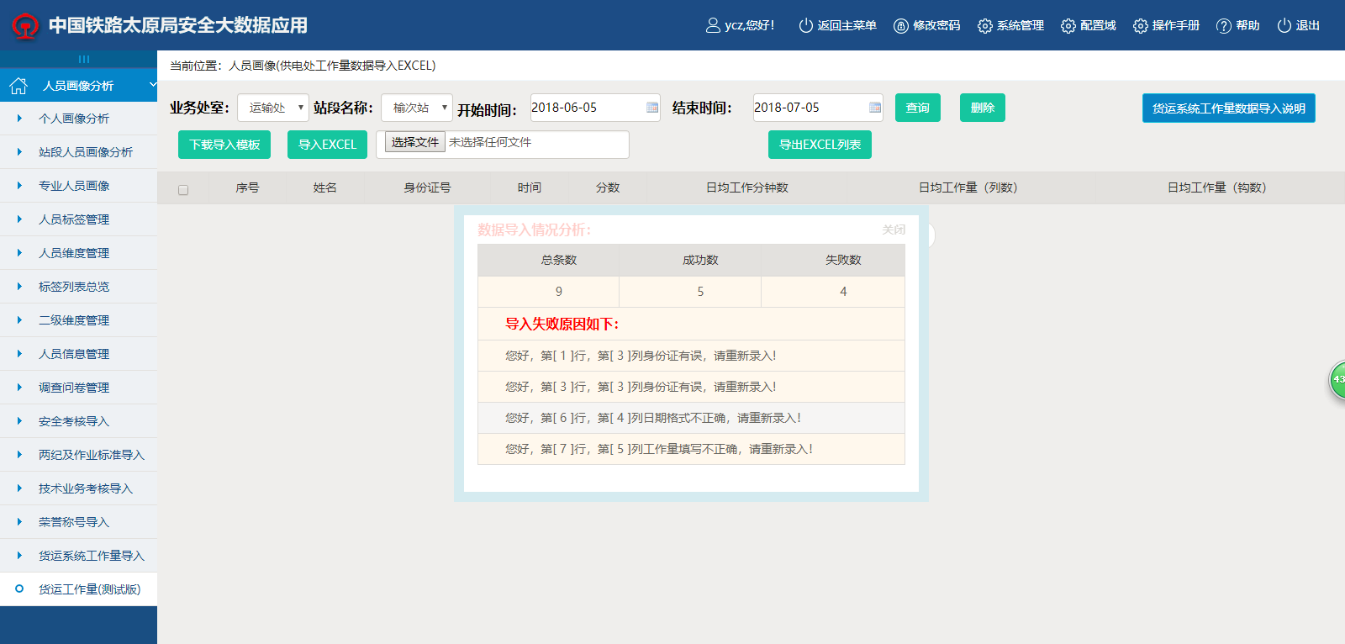Open the 业务处室 dropdown showing 运输处
Viewport: 1345px width, 644px height.
[x=273, y=108]
